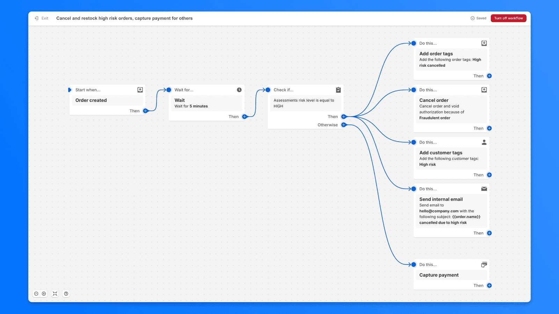Open the Add order tags action
The image size is (559, 314).
coord(451,60)
